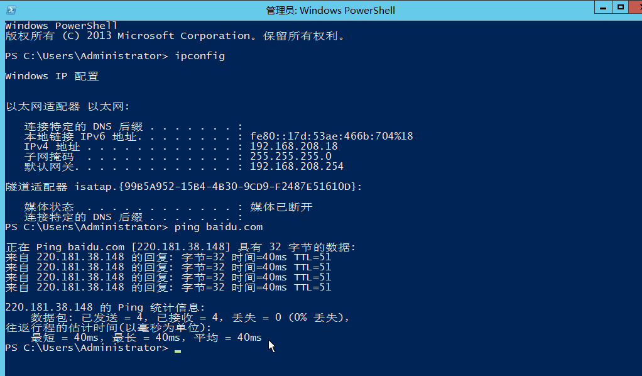This screenshot has height=376, width=642.
Task: Close the PowerShell window
Action: tap(635, 7)
